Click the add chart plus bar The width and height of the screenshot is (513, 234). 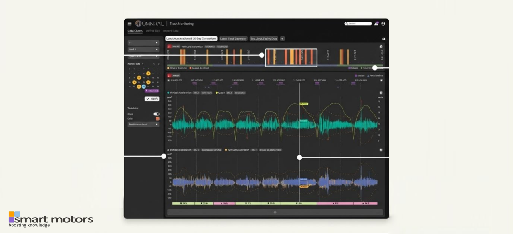[275, 212]
